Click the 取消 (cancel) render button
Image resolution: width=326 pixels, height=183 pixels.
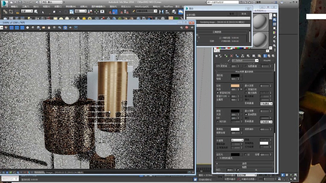pyautogui.click(x=244, y=14)
